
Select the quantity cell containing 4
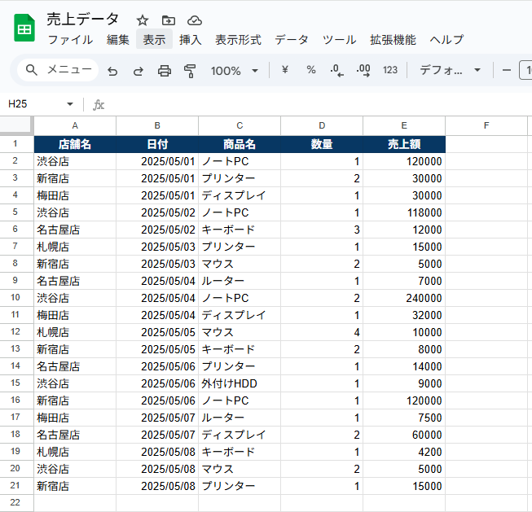(x=322, y=332)
